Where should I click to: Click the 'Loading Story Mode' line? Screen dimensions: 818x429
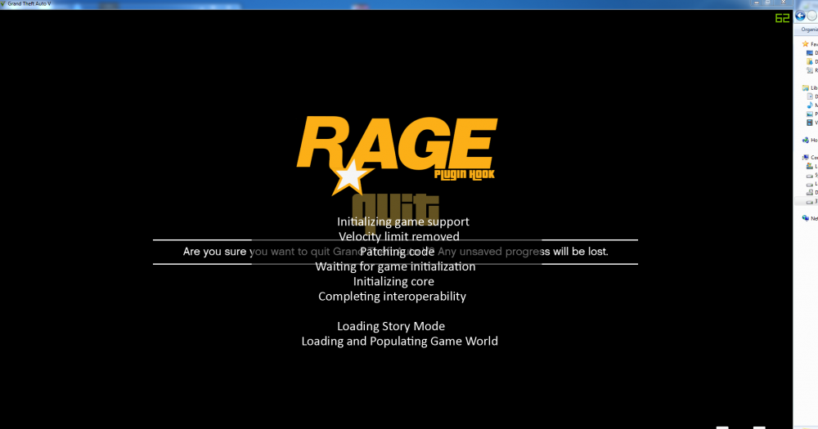391,326
